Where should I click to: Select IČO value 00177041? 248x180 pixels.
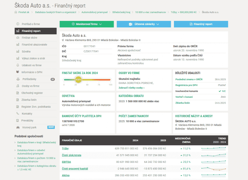point(89,46)
